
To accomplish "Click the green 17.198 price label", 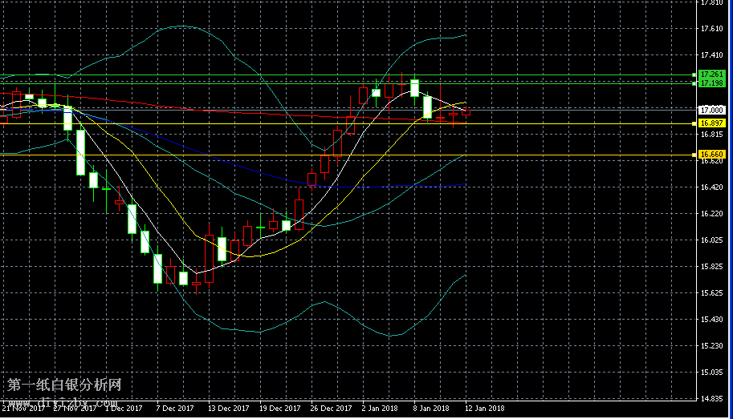I will point(712,83).
